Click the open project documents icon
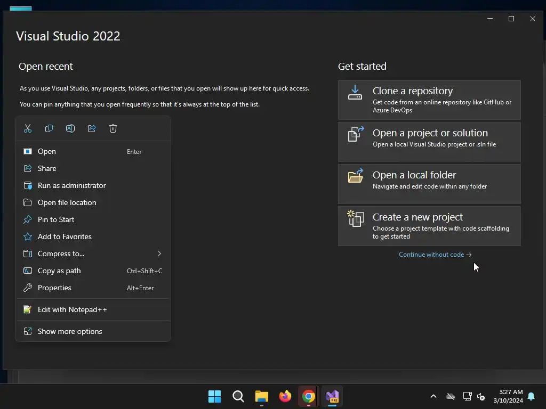 click(x=356, y=134)
